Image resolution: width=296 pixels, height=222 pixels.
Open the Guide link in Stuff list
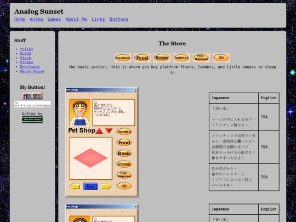pos(25,53)
